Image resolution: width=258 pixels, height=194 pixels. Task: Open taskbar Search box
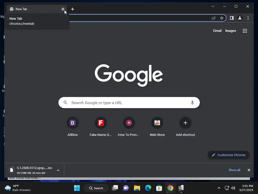pyautogui.click(x=96, y=188)
